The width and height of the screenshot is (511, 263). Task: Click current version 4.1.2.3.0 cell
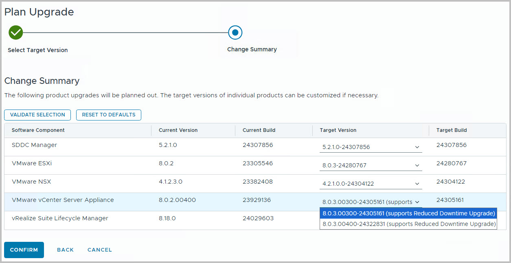point(171,182)
